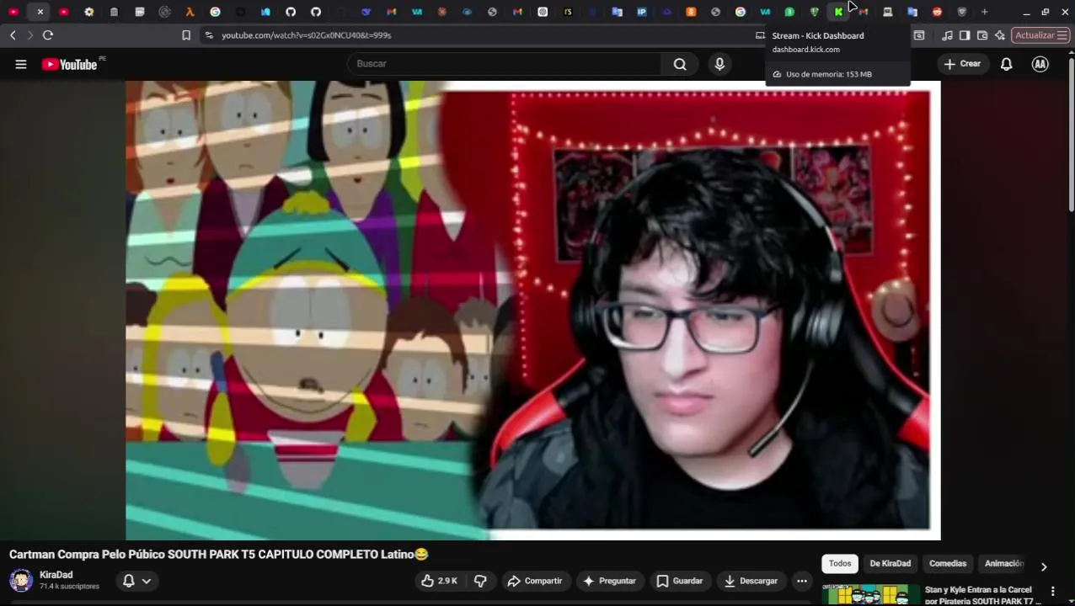Viewport: 1075px width, 606px height.
Task: Click the Compartir share button
Action: pos(535,581)
